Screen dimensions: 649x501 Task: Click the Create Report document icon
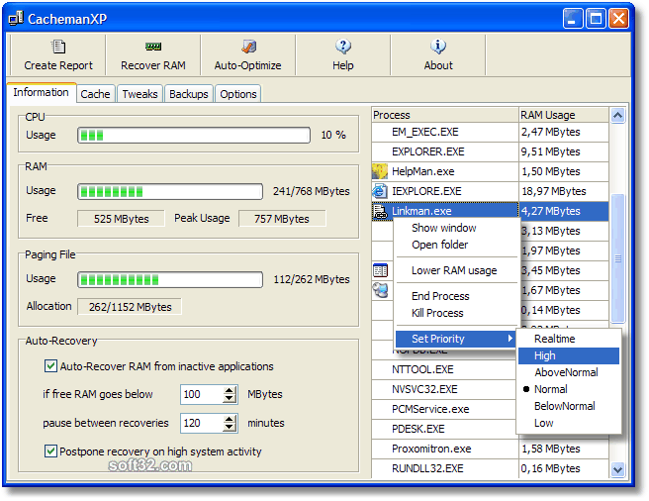tap(58, 47)
